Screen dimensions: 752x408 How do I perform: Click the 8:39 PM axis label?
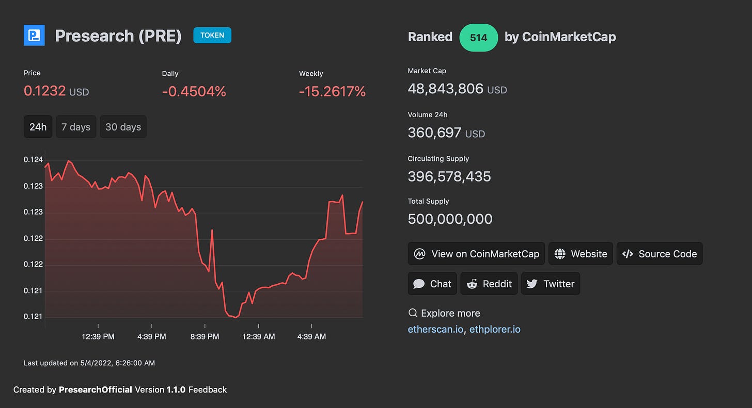tap(205, 336)
